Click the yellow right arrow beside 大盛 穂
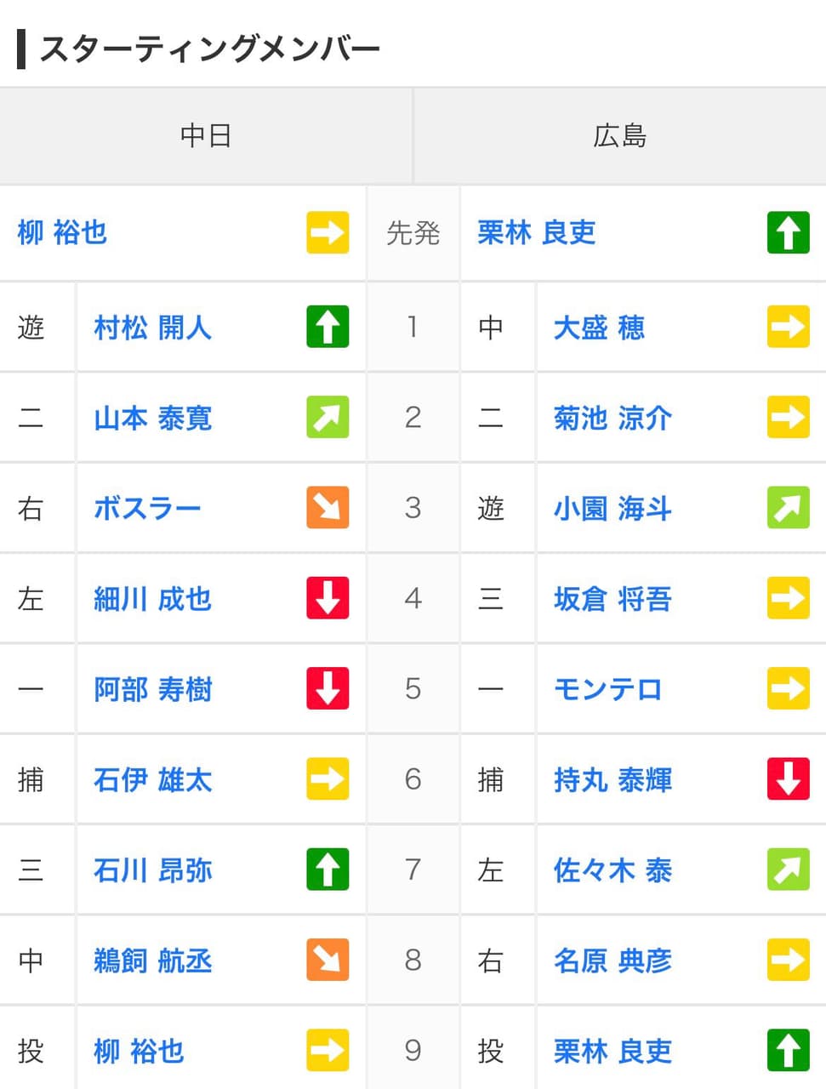 pyautogui.click(x=788, y=327)
